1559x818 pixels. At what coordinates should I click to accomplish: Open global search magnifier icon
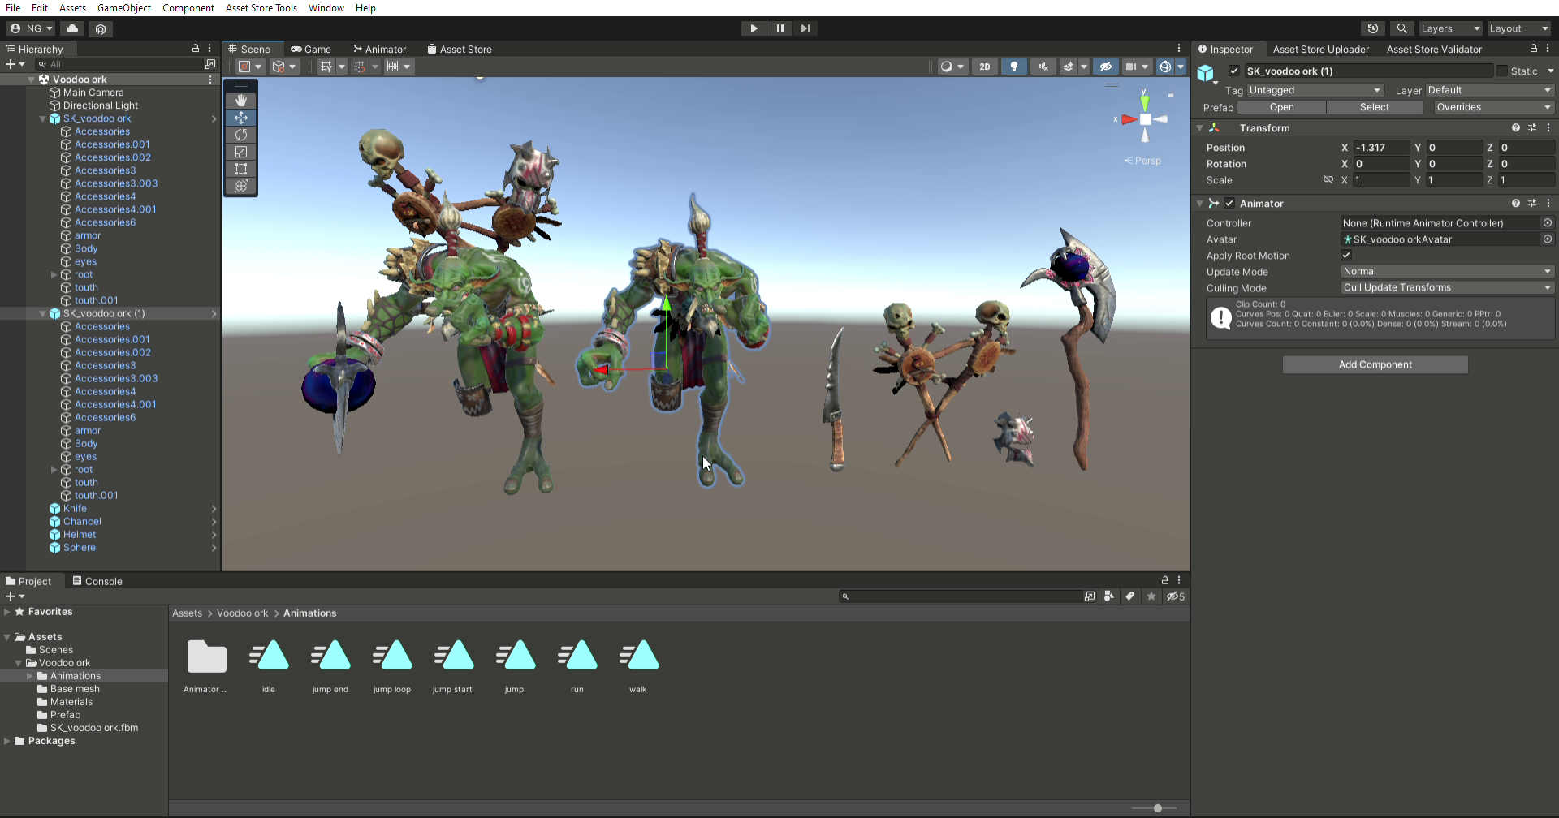click(x=1401, y=28)
